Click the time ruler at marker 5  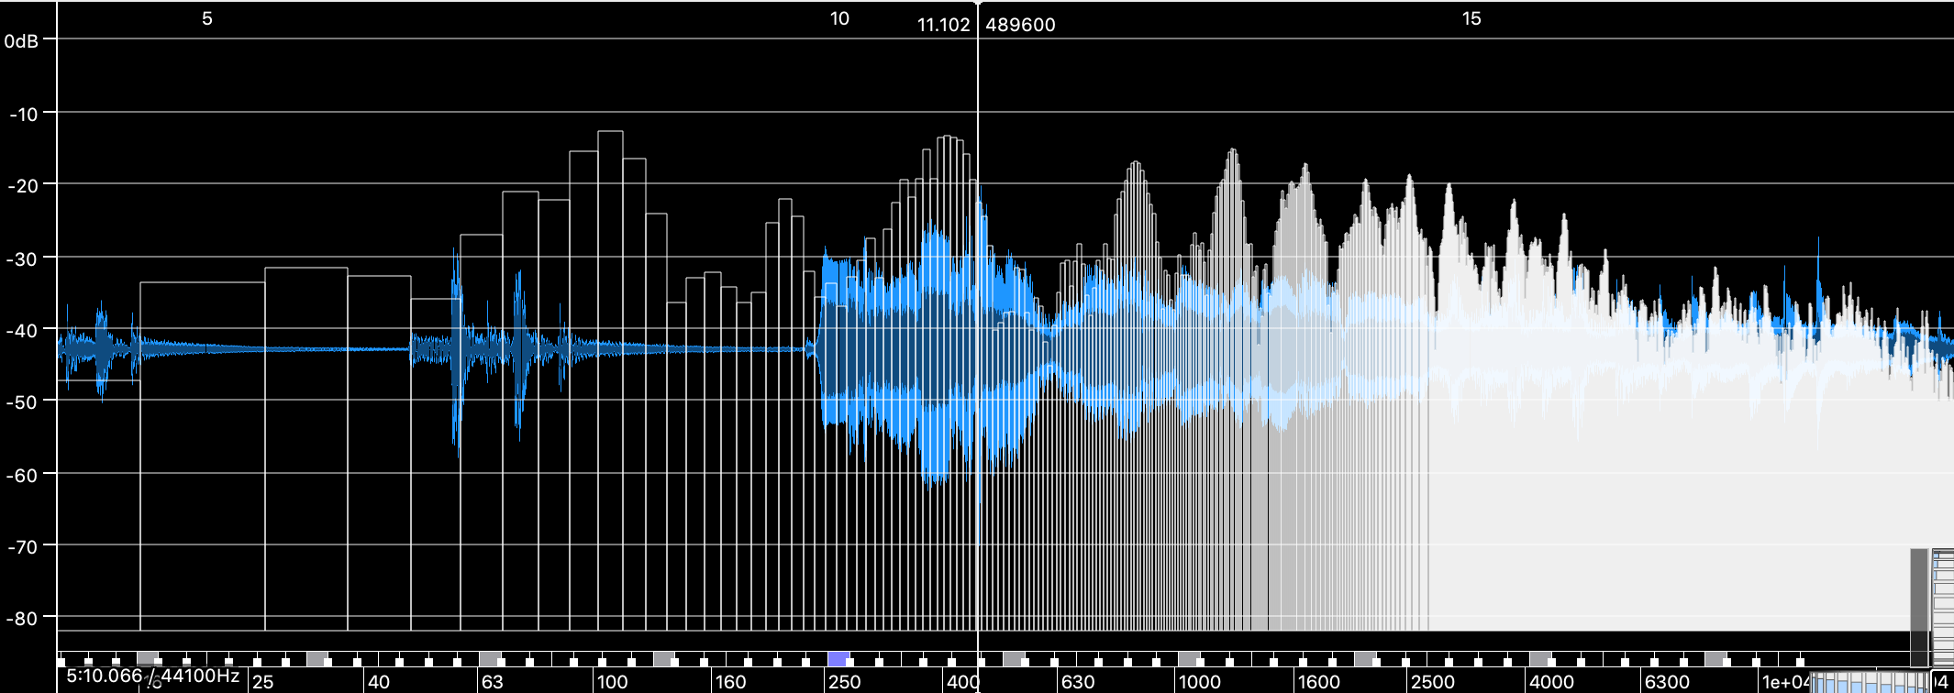[207, 18]
